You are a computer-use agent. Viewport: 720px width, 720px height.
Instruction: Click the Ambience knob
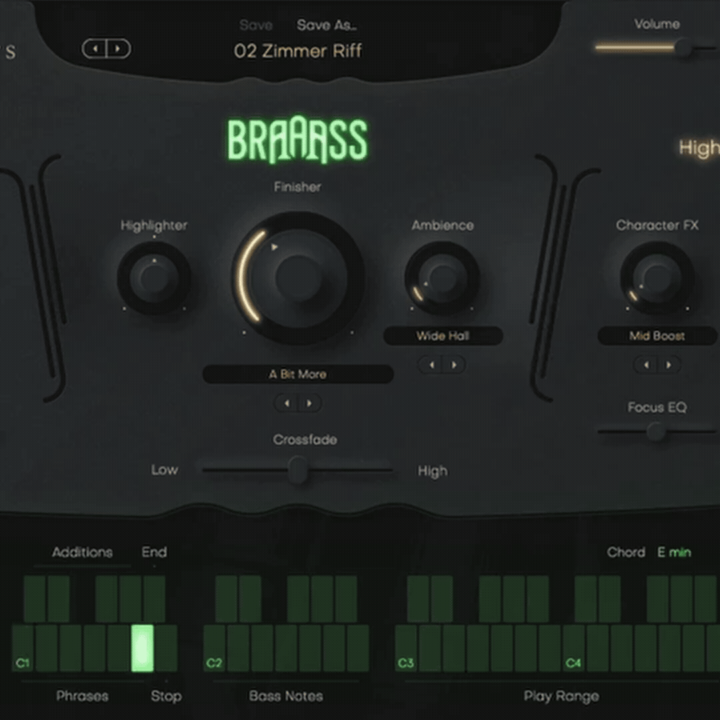tap(442, 278)
